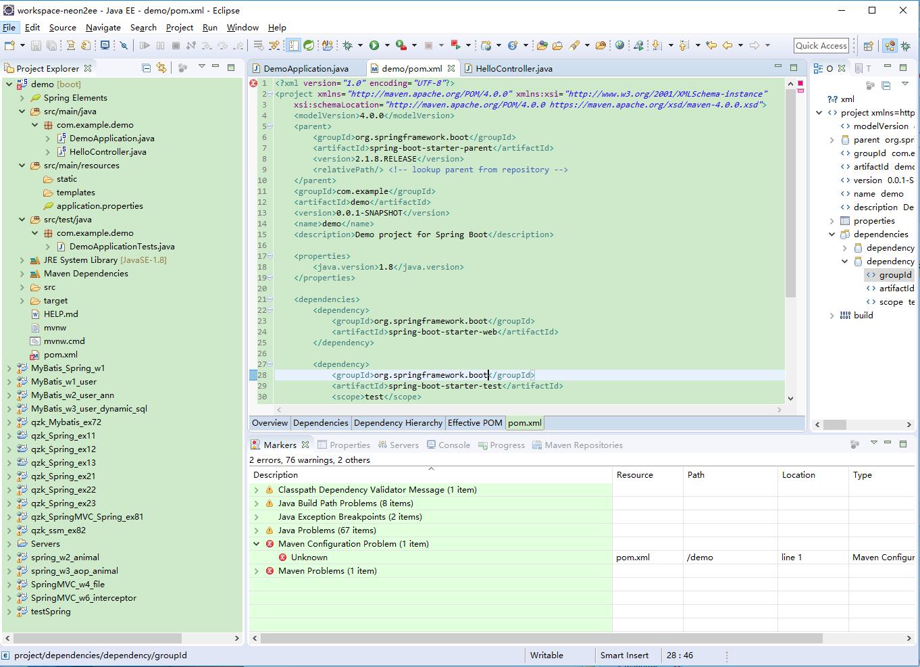This screenshot has height=667, width=920.
Task: Collapse the demo [boot] project
Action: click(x=9, y=84)
